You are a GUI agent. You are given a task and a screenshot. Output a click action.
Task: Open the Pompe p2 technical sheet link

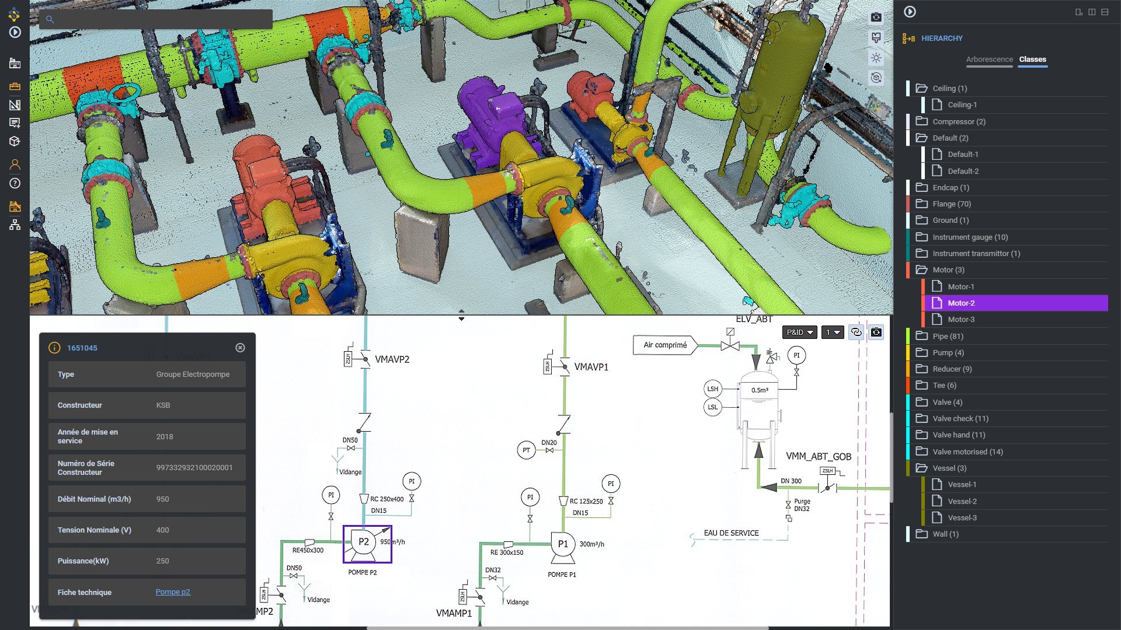[x=173, y=591]
